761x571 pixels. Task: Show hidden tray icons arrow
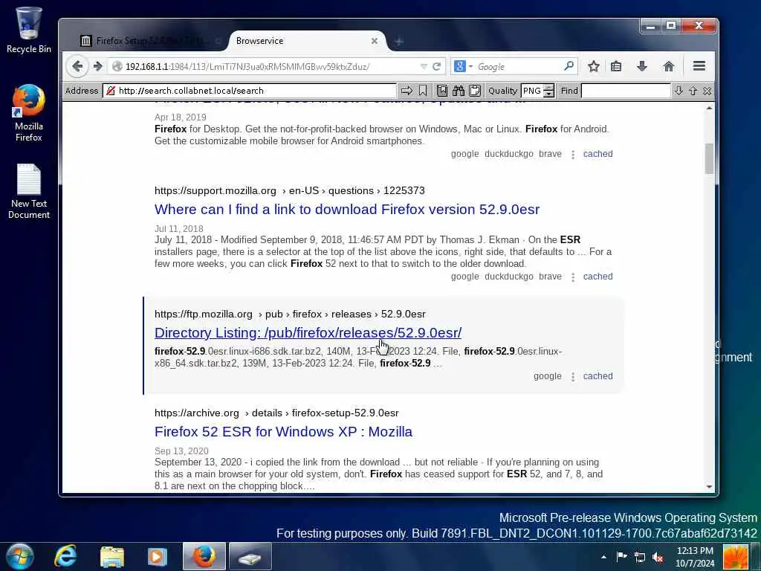[x=603, y=557]
